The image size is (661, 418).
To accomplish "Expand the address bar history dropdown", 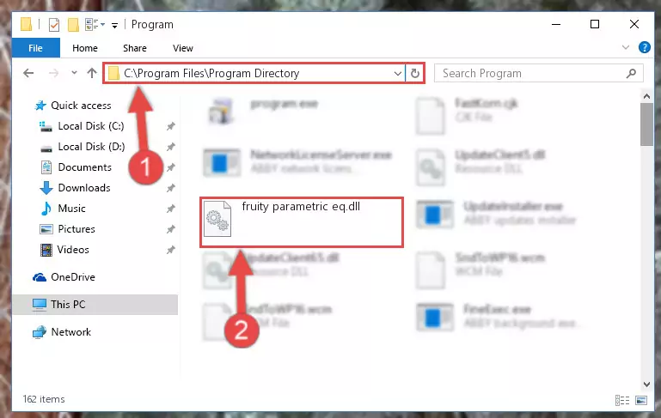I will 397,73.
